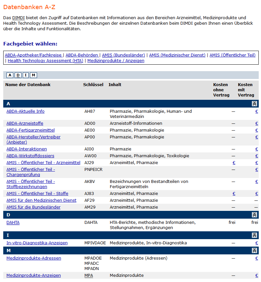This screenshot has height=282, width=261.
Task: Jump to letter M in alphabet index
Action: [33, 75]
